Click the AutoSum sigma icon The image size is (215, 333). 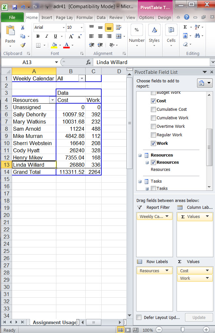[185, 27]
